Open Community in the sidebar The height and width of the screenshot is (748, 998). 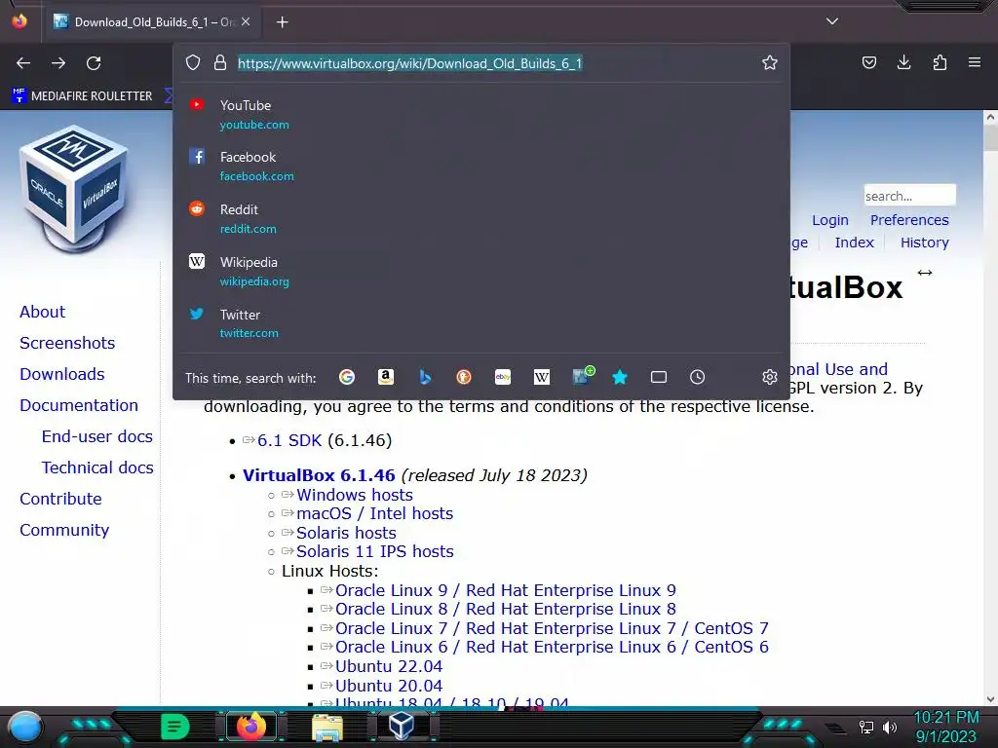coord(64,530)
